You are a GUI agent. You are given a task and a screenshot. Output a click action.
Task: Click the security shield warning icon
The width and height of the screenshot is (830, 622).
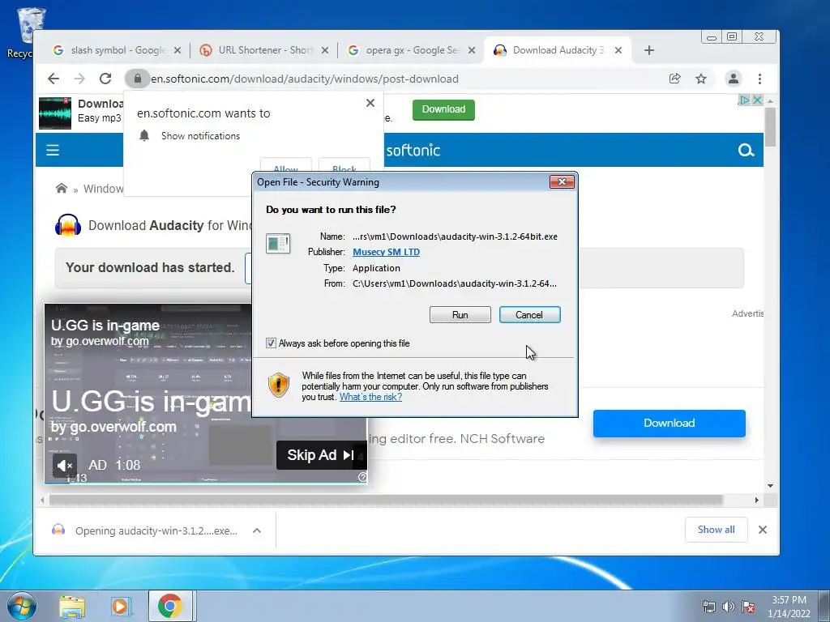[279, 385]
